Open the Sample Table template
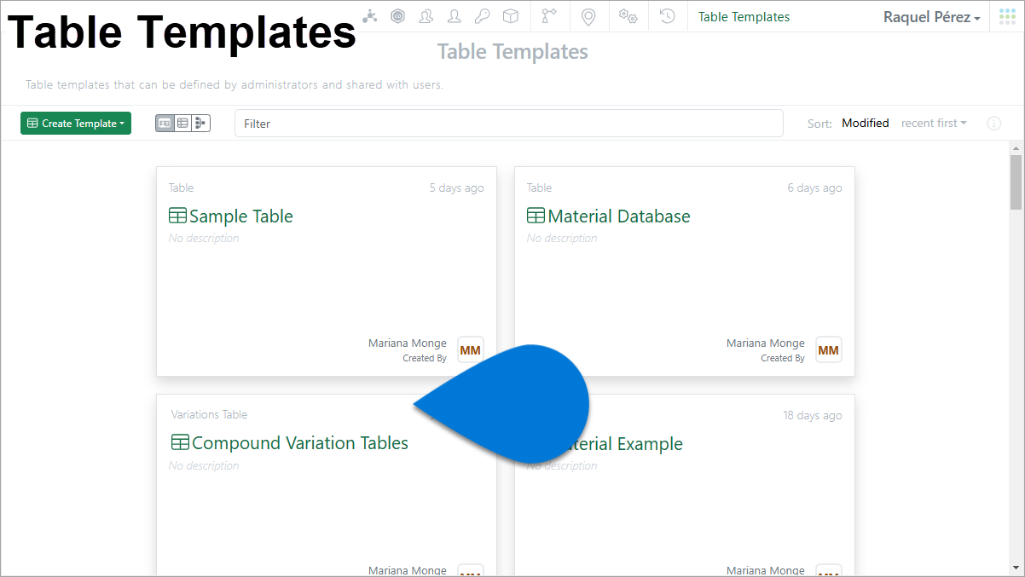Screen dimensions: 1025x577 tap(240, 216)
